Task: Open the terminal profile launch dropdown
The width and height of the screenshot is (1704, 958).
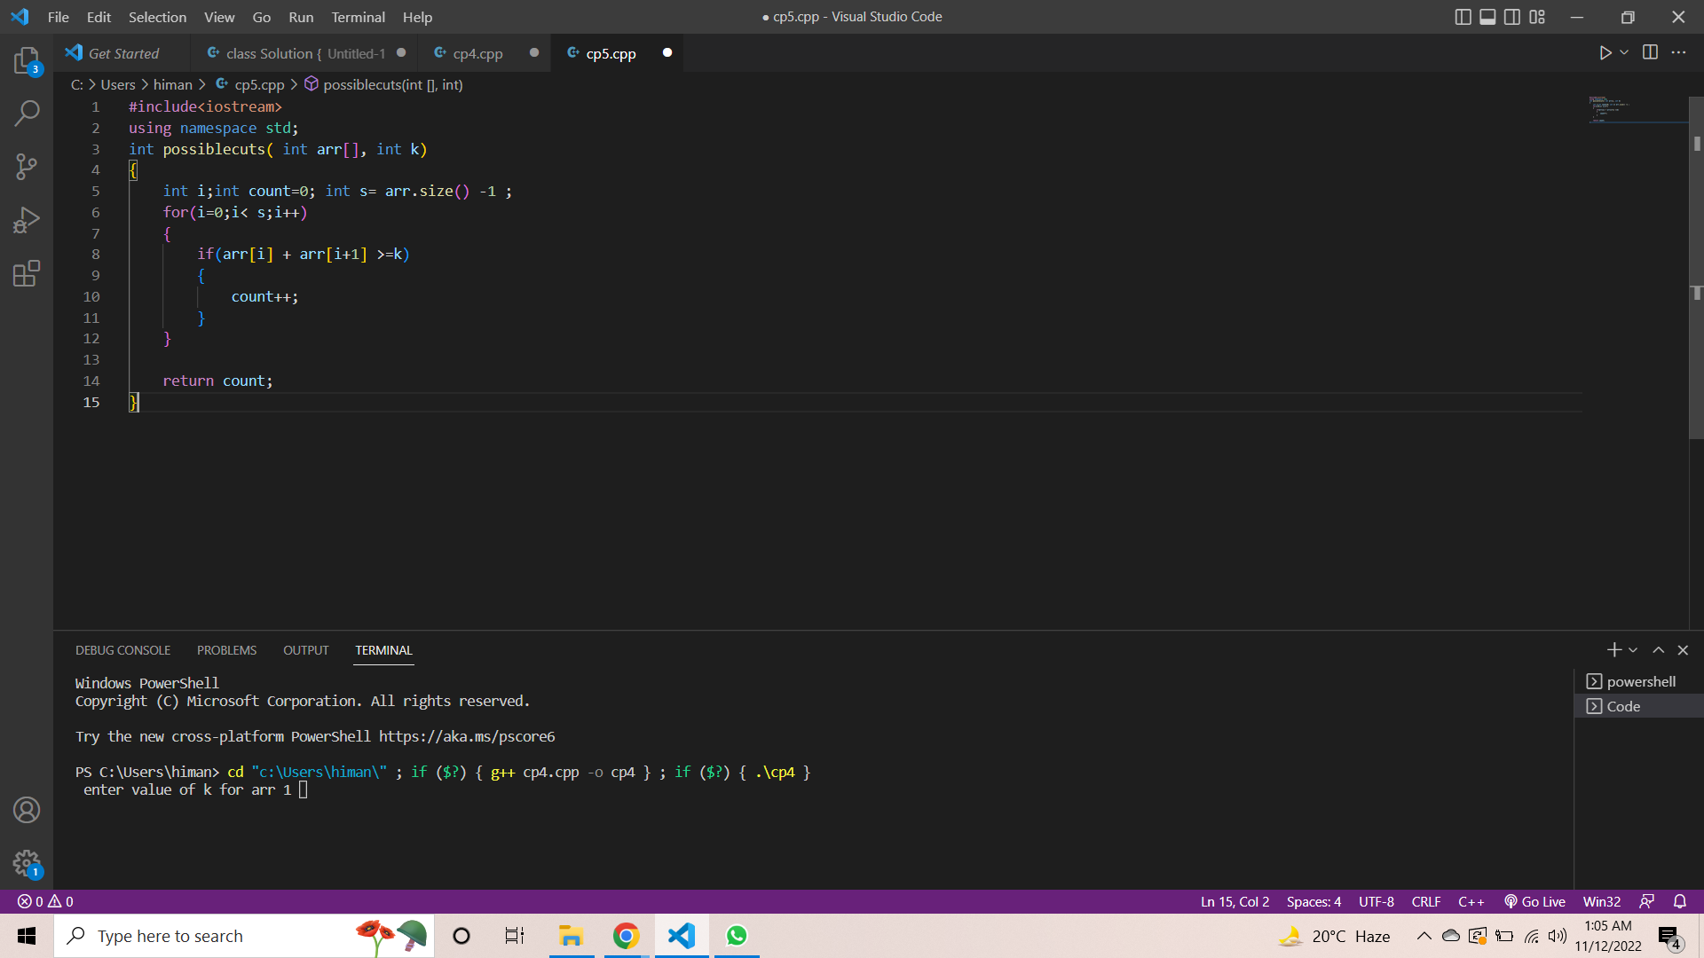Action: pyautogui.click(x=1633, y=649)
